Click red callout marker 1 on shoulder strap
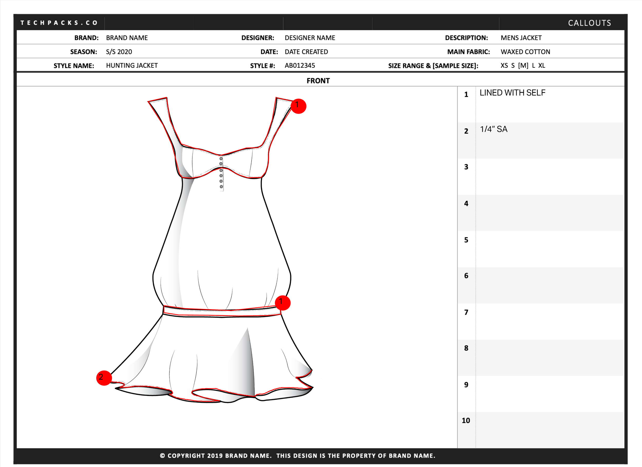 (x=298, y=106)
